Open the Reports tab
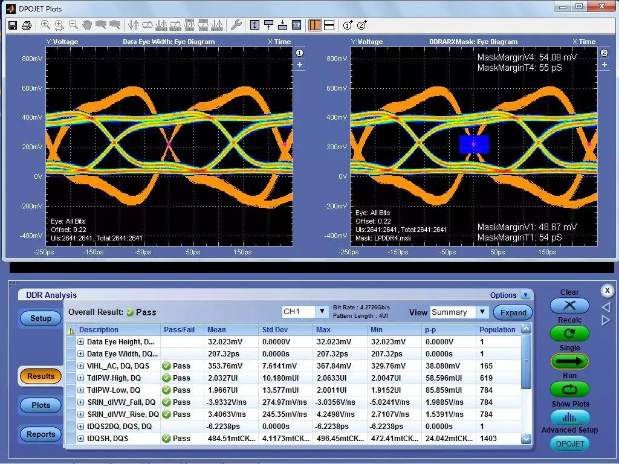 click(41, 434)
